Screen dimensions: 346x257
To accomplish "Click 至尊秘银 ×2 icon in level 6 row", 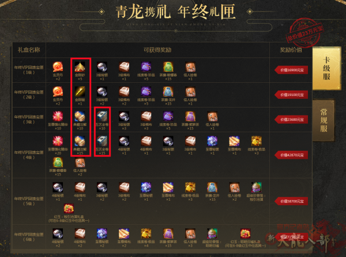I will point(102,233).
